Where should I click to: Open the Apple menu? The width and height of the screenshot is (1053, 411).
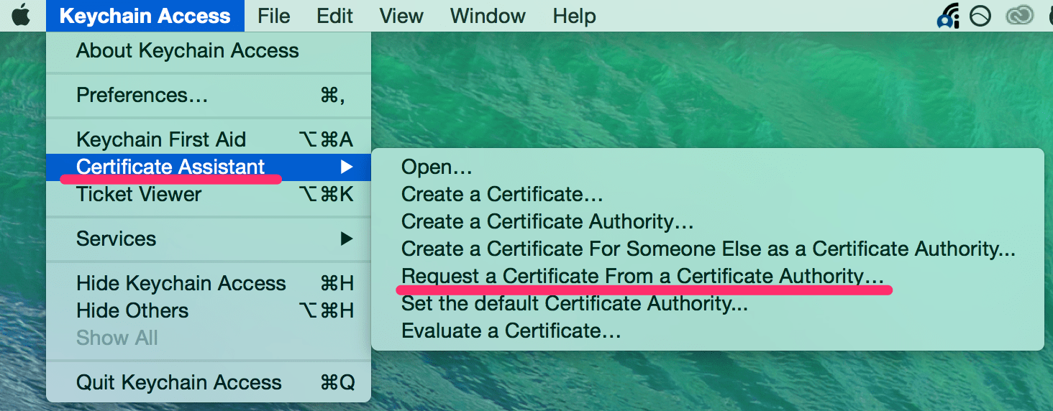(x=21, y=15)
